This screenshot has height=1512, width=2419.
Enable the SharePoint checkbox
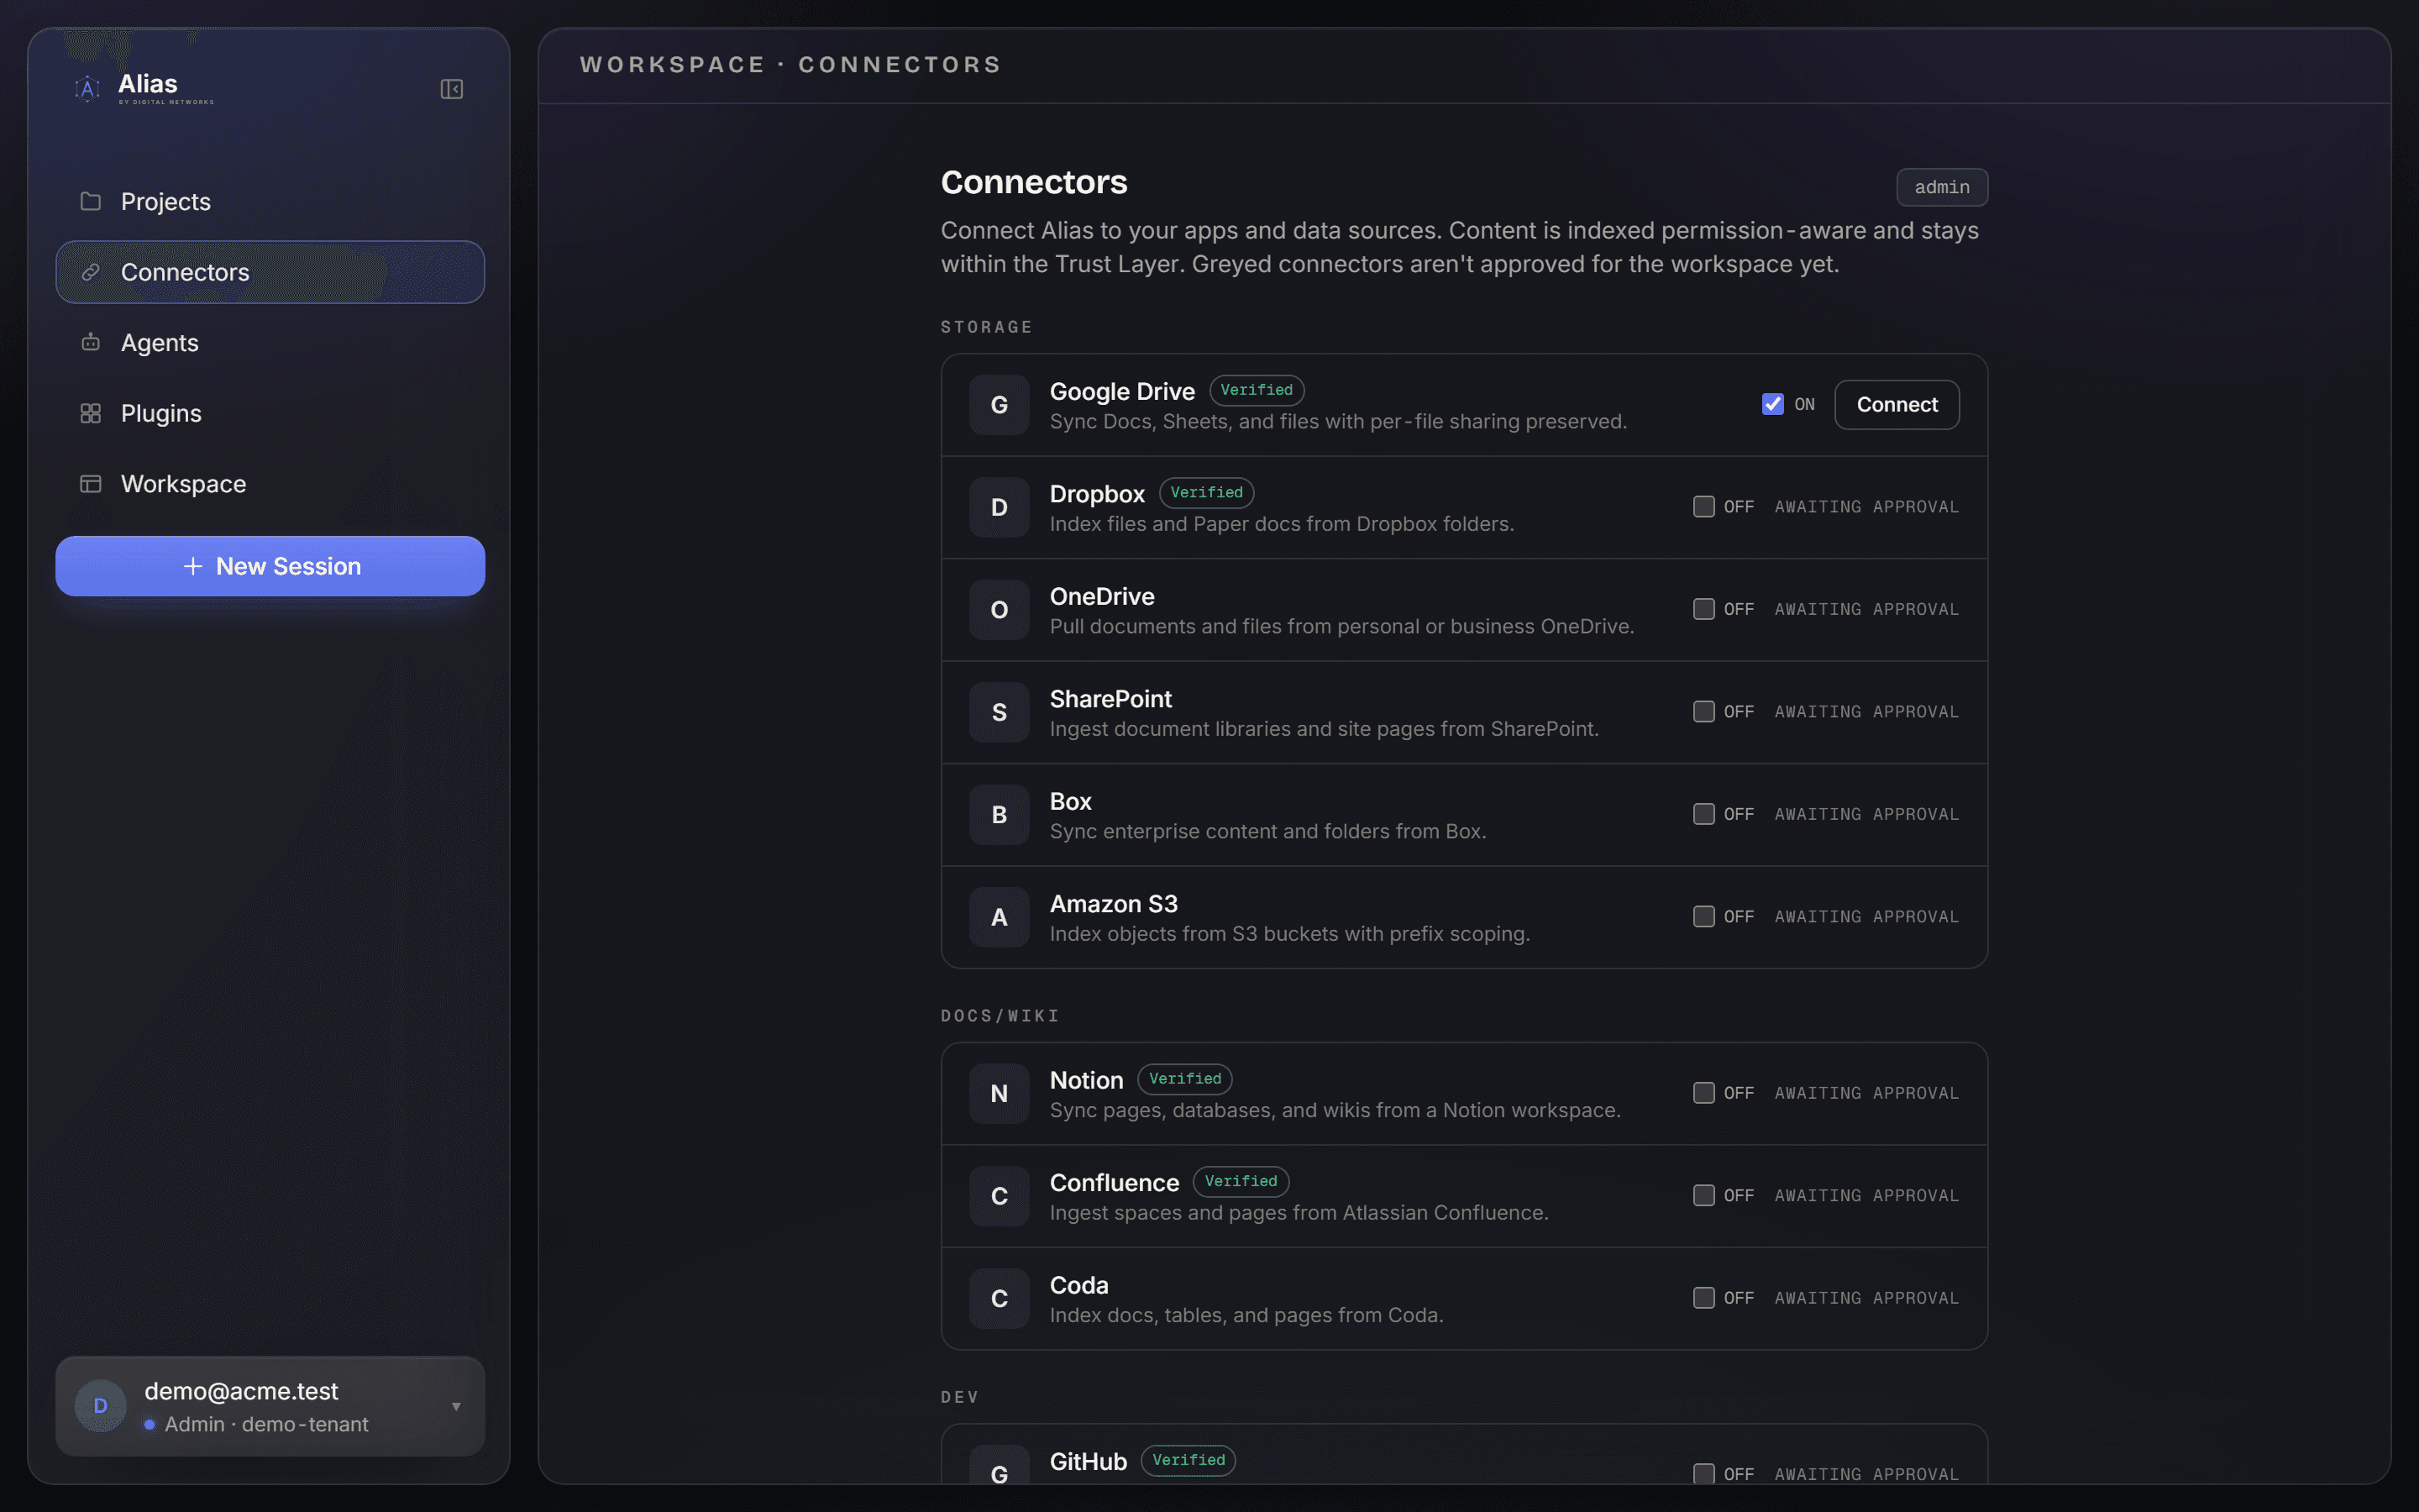click(x=1703, y=711)
